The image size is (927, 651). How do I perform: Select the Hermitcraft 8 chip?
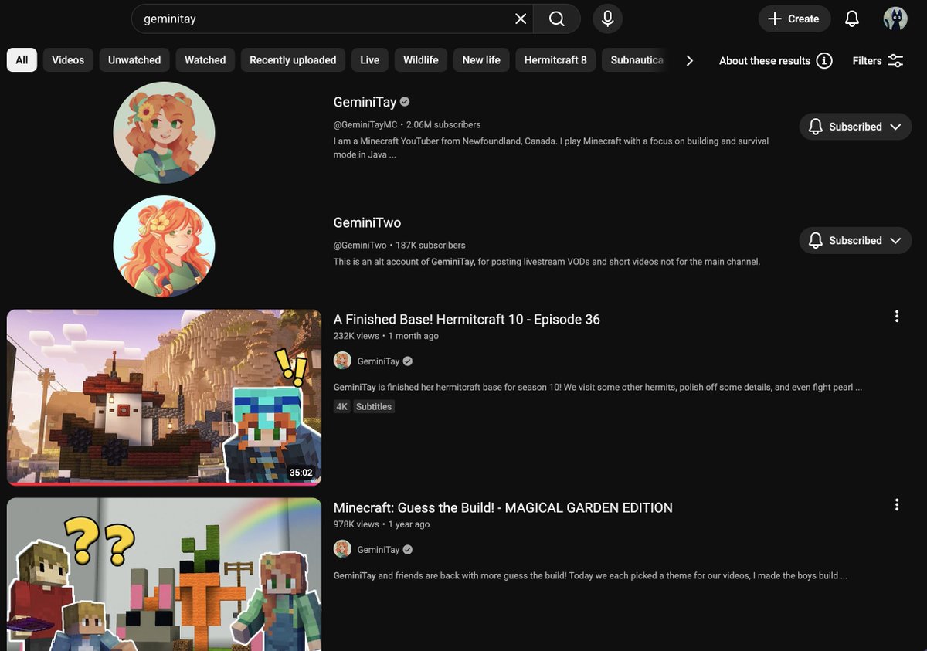click(x=555, y=60)
